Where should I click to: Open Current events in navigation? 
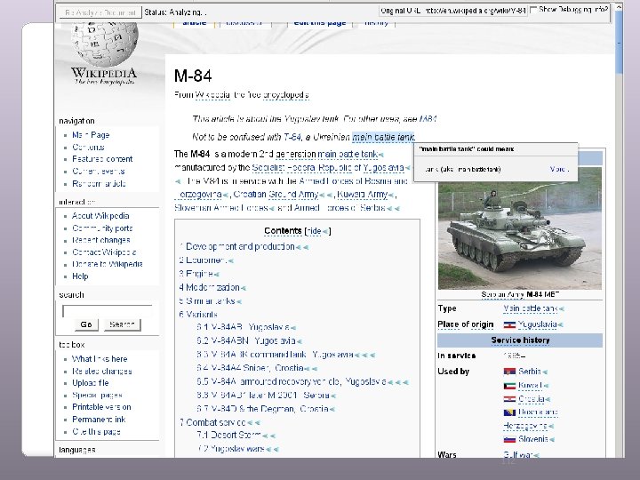point(99,172)
